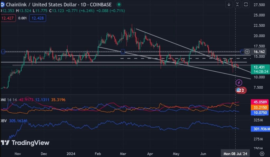Click the 27.500 price scale label
This screenshot has height=157, width=270.
259,5
